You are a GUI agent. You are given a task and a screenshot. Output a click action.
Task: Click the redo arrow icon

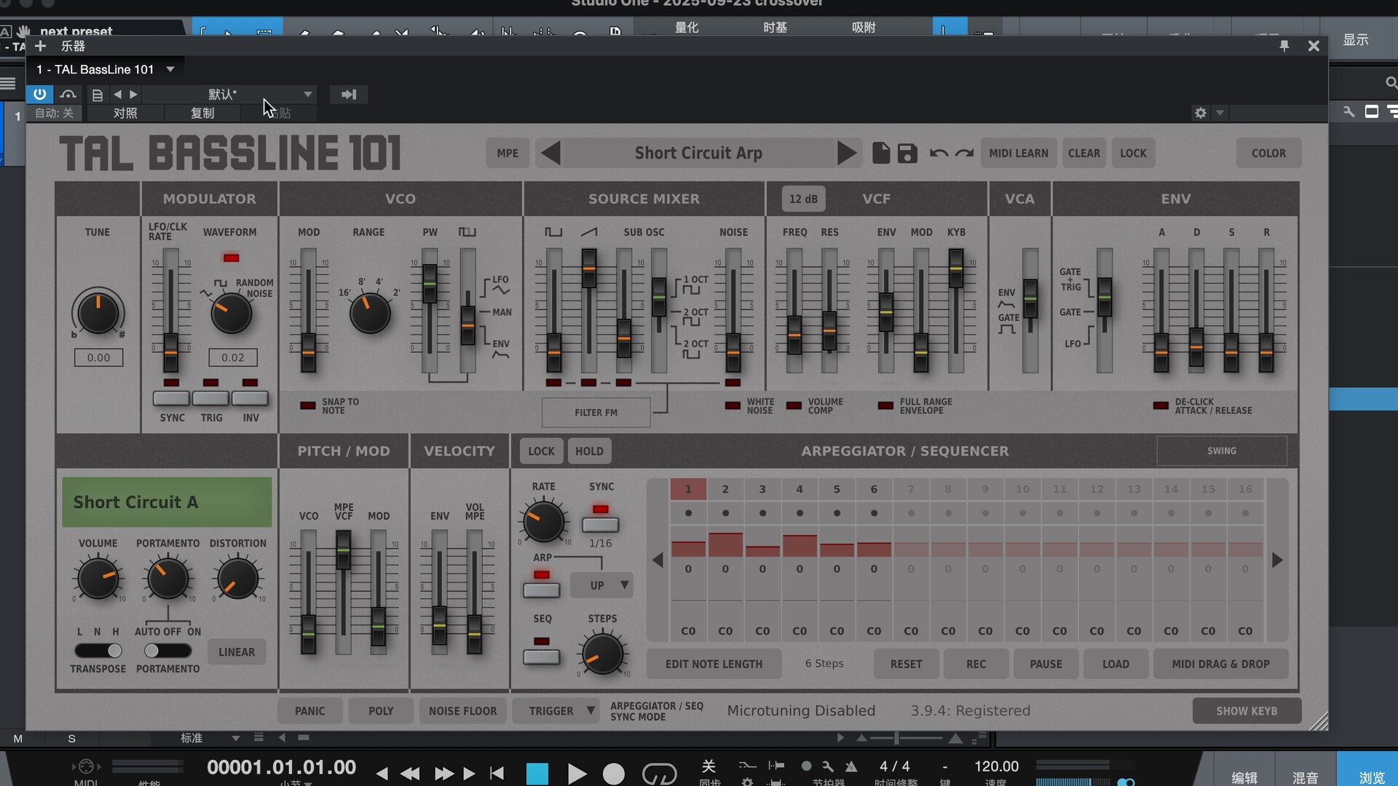[965, 153]
